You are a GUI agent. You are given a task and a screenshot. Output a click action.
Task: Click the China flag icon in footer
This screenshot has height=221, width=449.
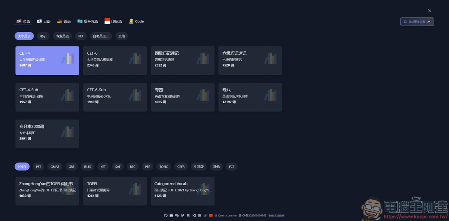[x=211, y=215]
